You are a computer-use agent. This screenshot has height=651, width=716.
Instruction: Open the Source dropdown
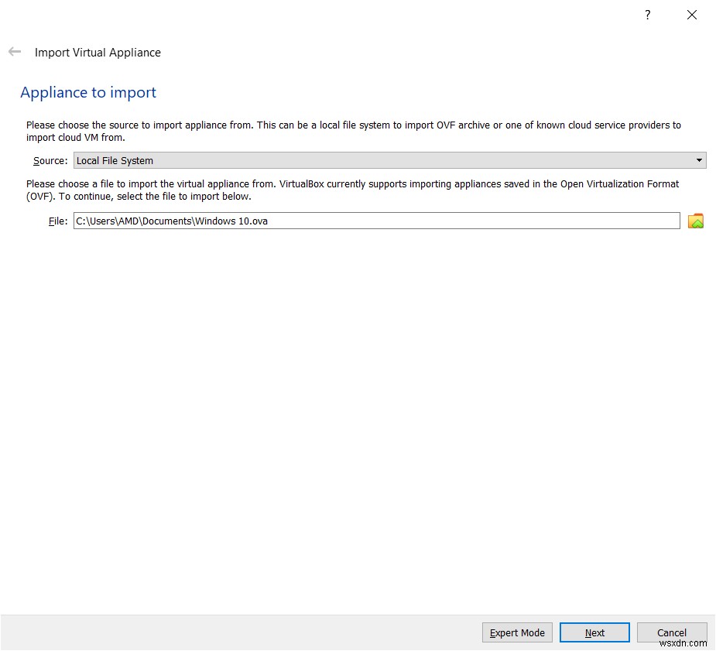click(x=387, y=160)
